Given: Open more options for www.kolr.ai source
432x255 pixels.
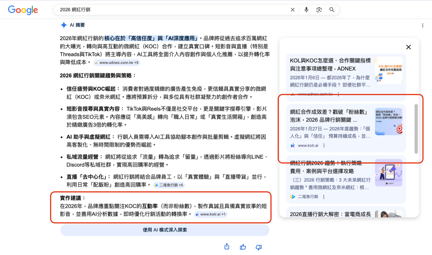Looking at the screenshot, I should click(324, 146).
